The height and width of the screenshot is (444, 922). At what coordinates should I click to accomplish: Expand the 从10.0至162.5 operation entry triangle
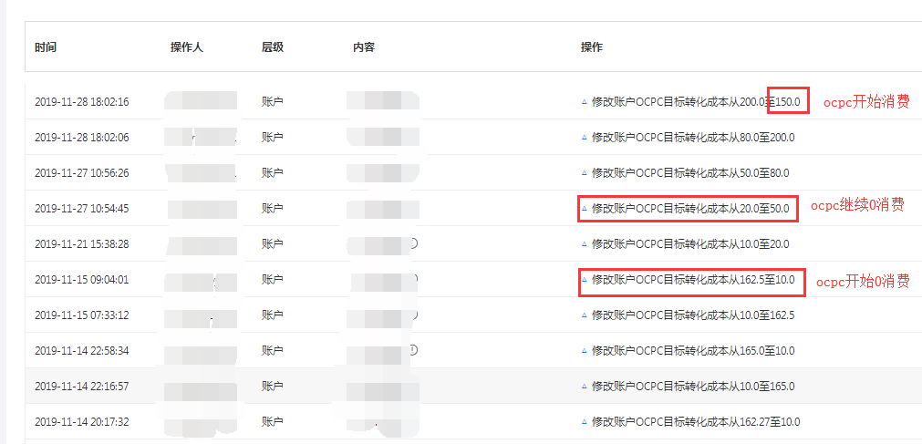click(x=584, y=315)
